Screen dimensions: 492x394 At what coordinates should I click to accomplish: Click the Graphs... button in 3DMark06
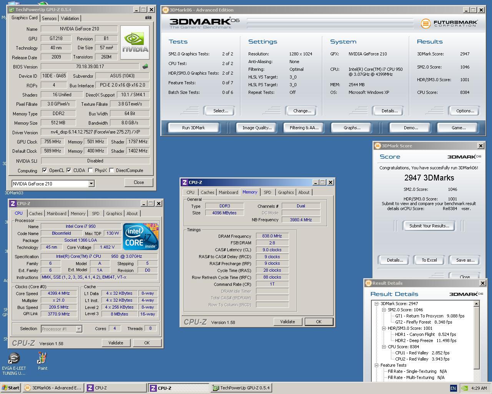(352, 128)
